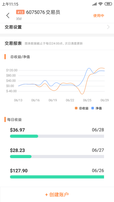Tap the #13 rank badge
114x202 pixels.
[x=20, y=12]
